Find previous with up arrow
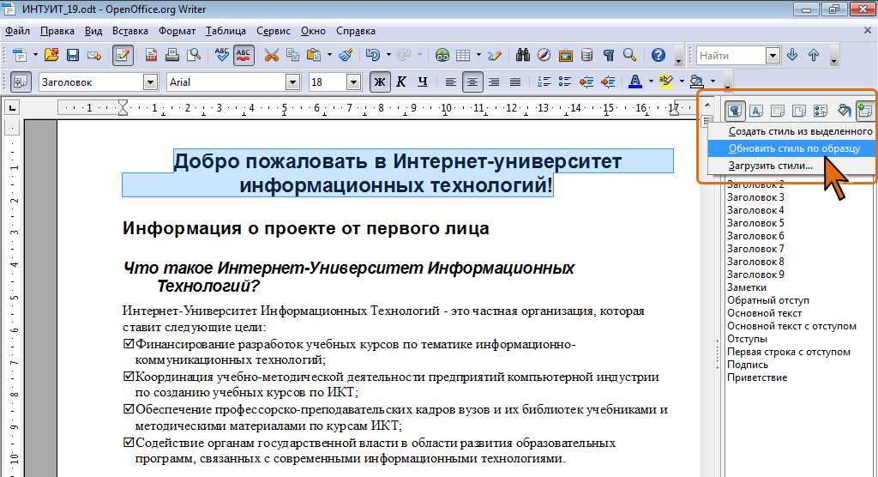Screen dimensions: 878x477 click(814, 55)
